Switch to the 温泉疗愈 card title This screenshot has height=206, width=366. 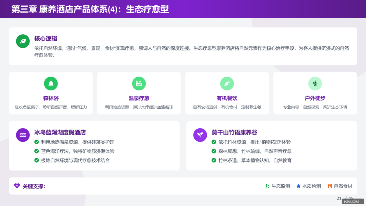[139, 98]
